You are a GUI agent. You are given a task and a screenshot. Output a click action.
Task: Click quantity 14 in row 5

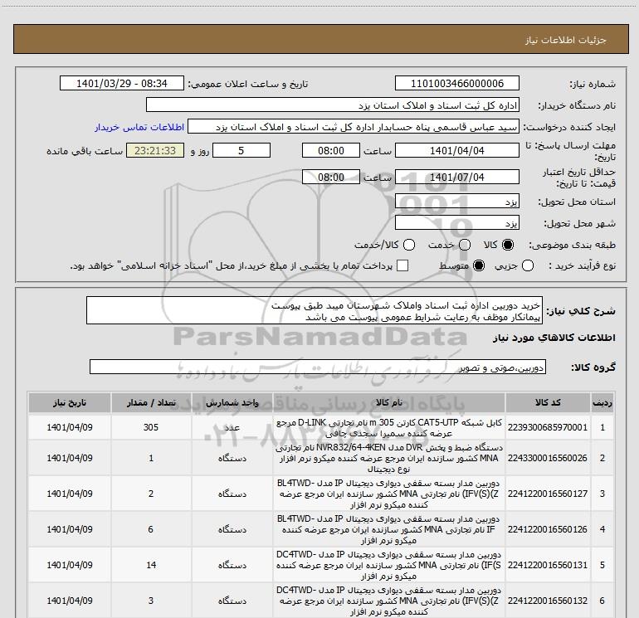pyautogui.click(x=151, y=565)
